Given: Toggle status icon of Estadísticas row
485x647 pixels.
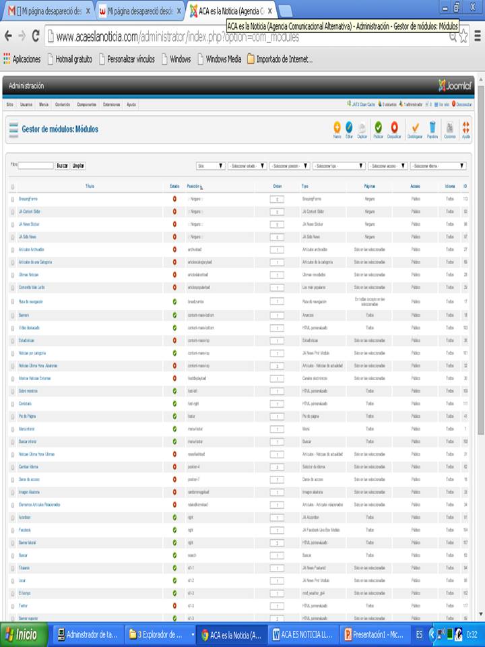Looking at the screenshot, I should pyautogui.click(x=174, y=340).
